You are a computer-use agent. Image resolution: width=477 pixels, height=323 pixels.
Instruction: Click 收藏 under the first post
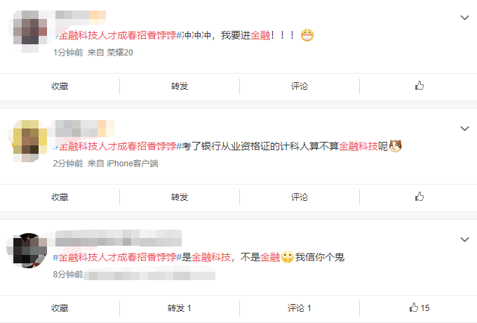60,86
